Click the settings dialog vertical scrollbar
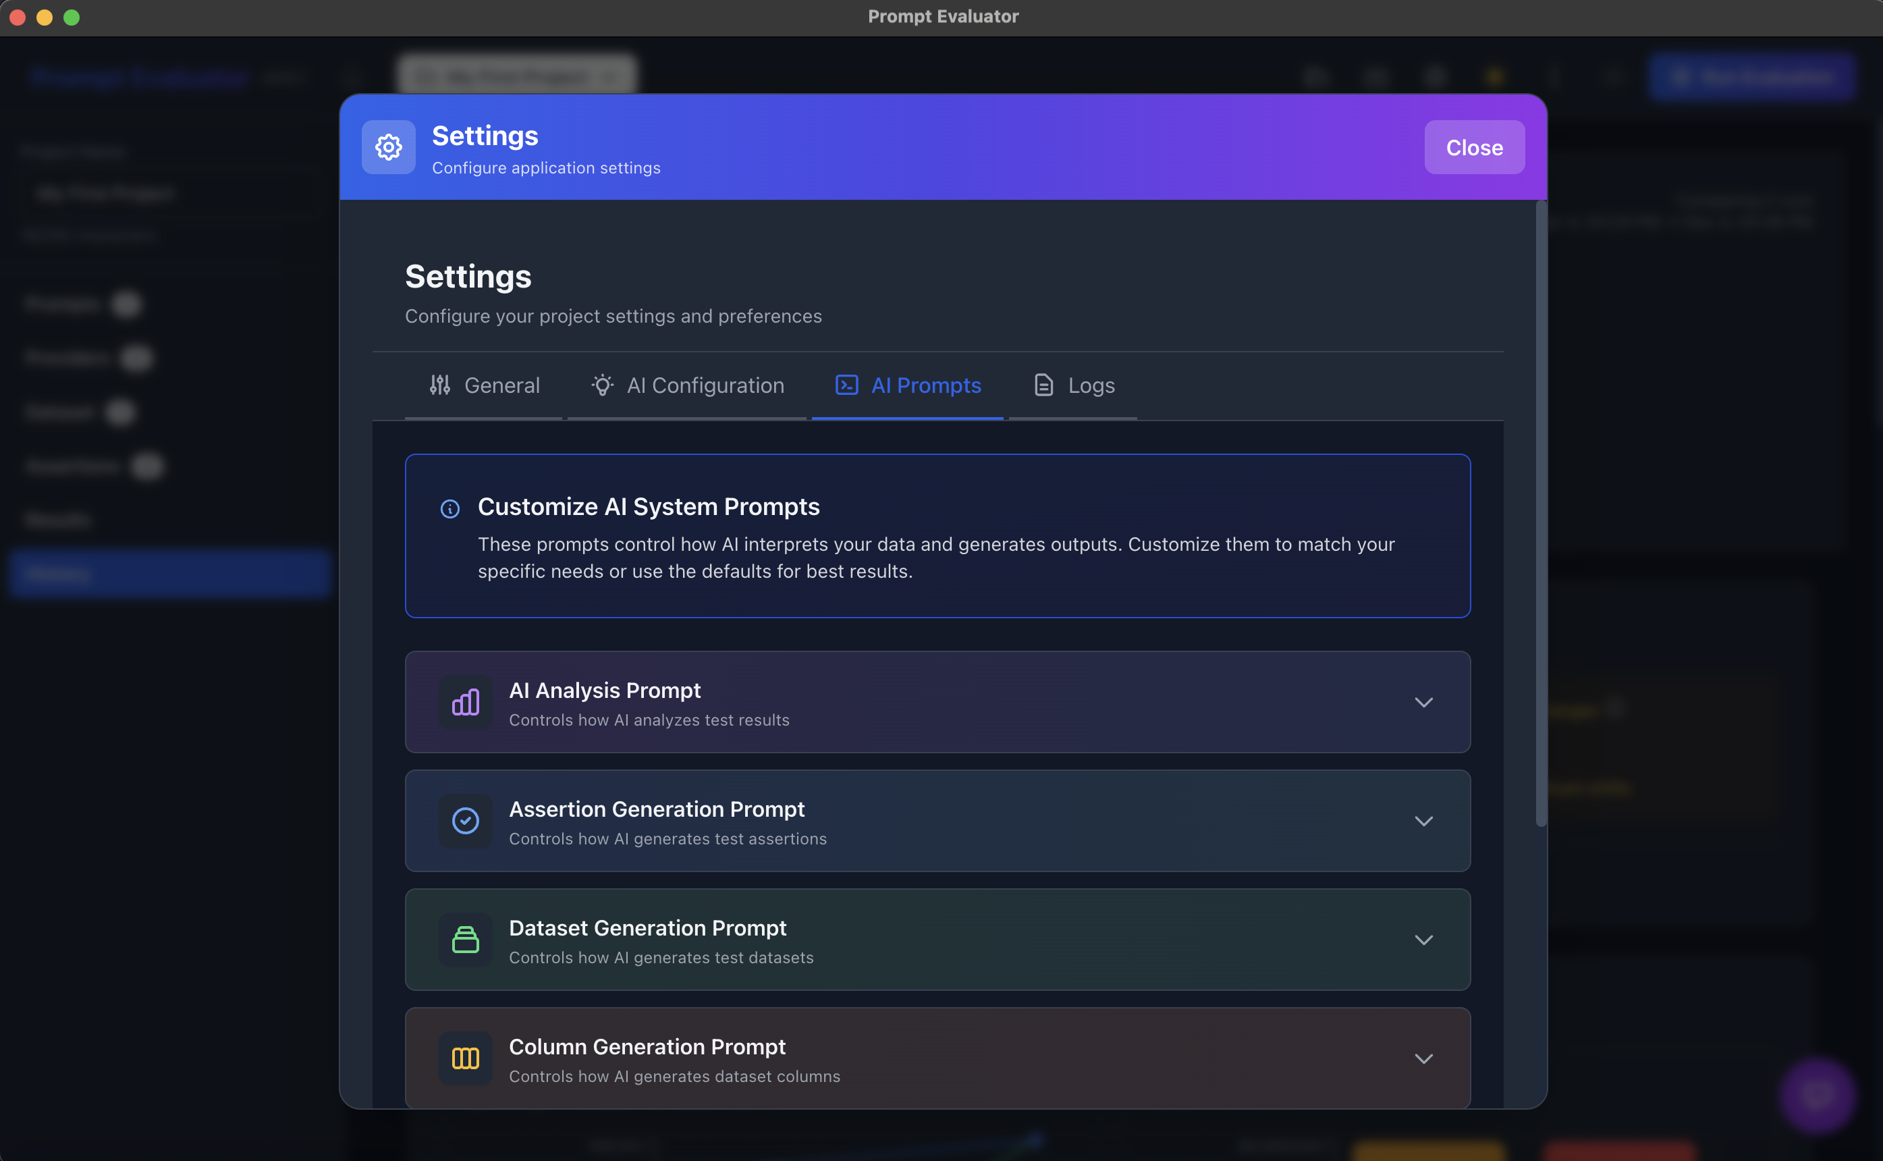This screenshot has width=1883, height=1161. coord(1540,514)
